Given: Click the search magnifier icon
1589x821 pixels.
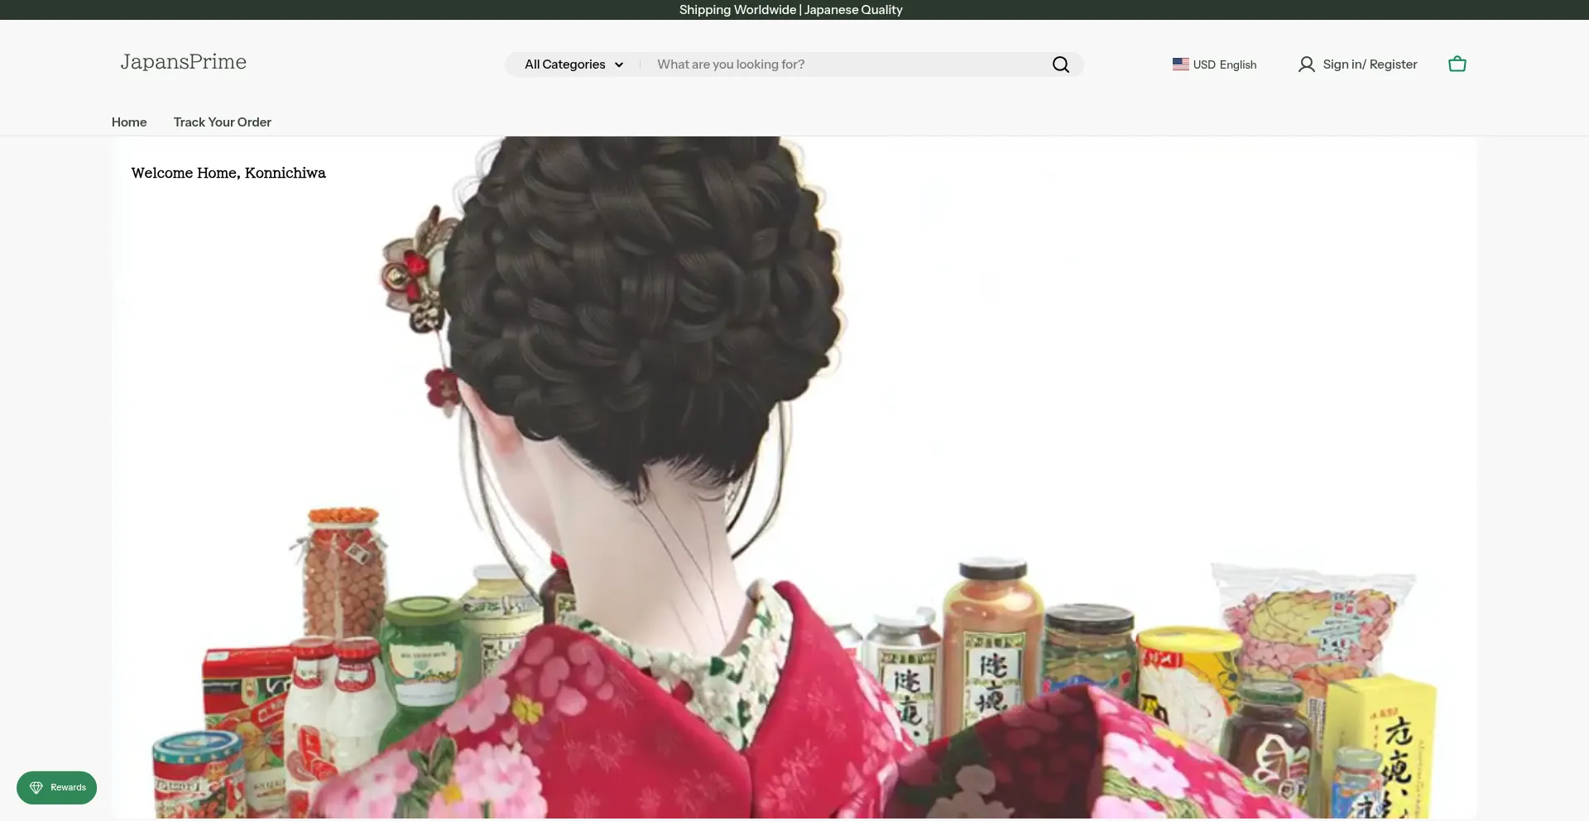Looking at the screenshot, I should [x=1060, y=64].
